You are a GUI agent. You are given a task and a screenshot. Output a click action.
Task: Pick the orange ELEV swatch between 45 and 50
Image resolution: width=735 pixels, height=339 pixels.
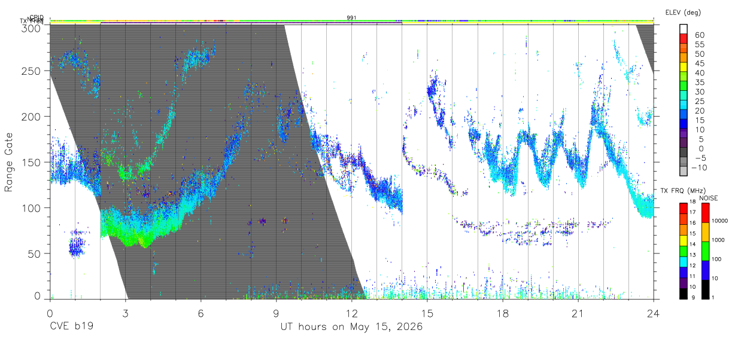pos(684,59)
